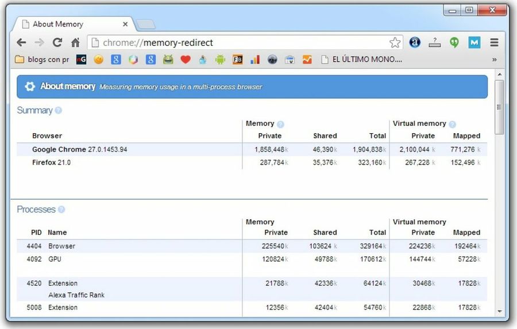Viewport: 517px width, 329px height.
Task: Click the help icon next to Summary
Action: [58, 110]
